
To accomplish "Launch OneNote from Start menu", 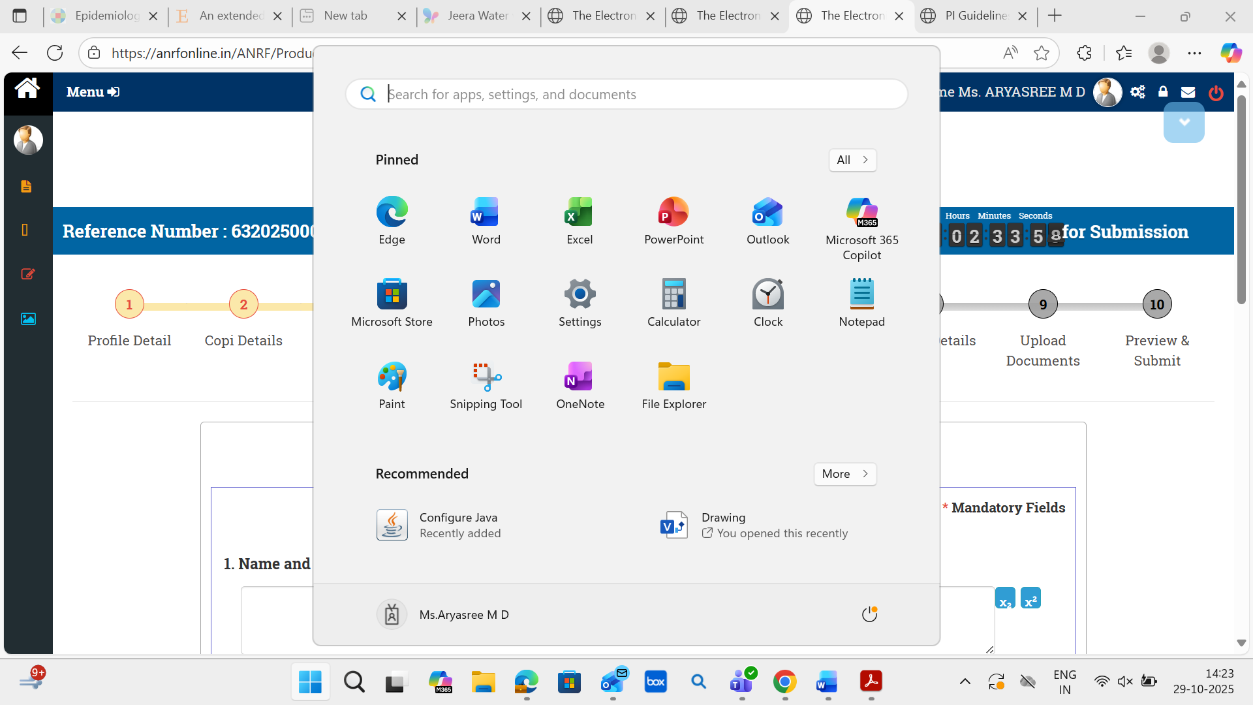I will tap(580, 385).
